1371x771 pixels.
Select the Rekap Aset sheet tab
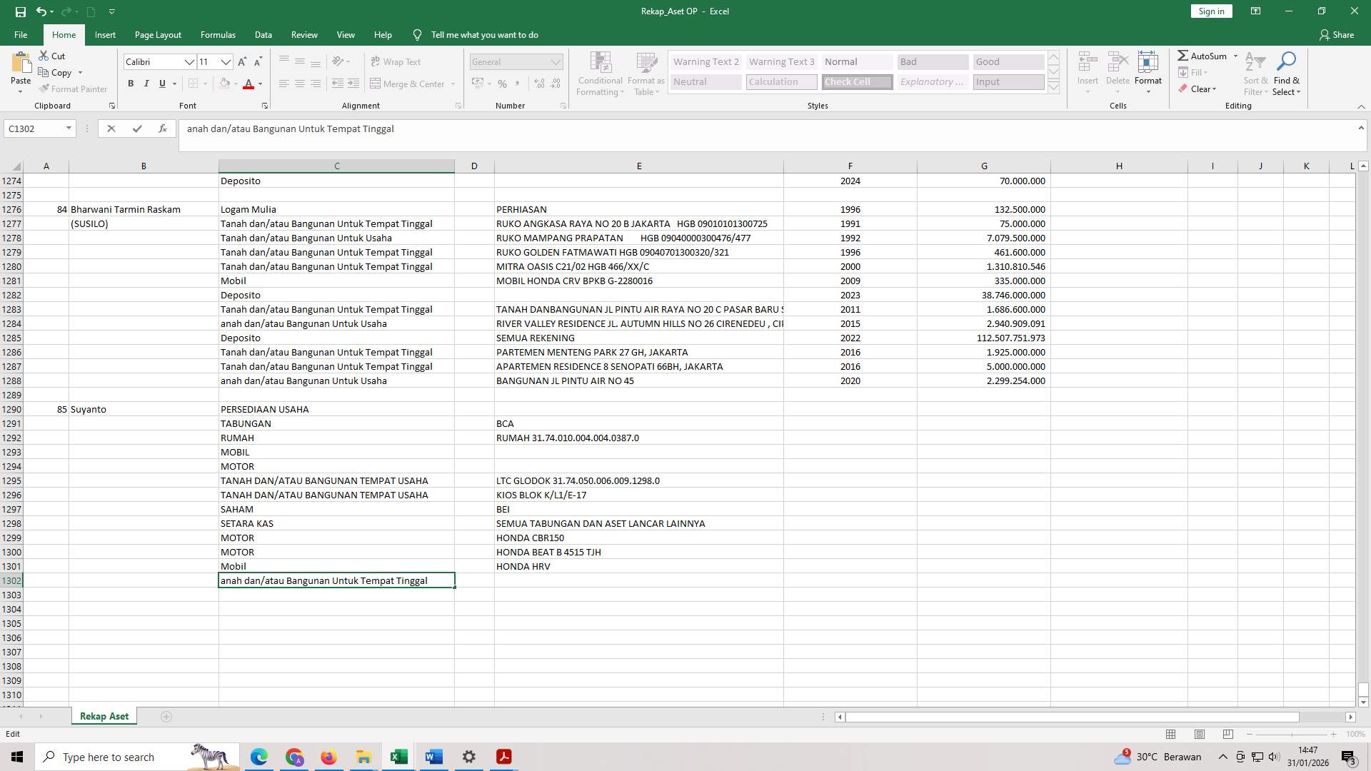click(104, 715)
